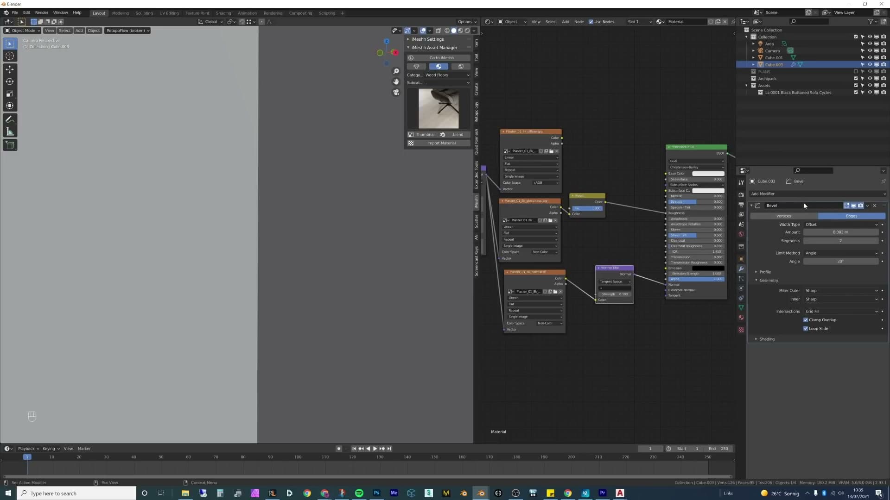
Task: Activate the Move tool
Action: point(10,69)
